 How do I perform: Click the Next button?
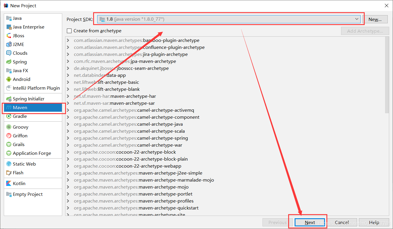coord(310,223)
